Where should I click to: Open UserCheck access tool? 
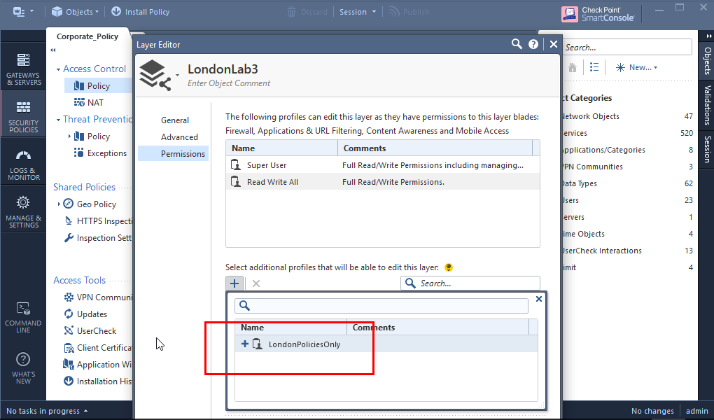coord(90,330)
